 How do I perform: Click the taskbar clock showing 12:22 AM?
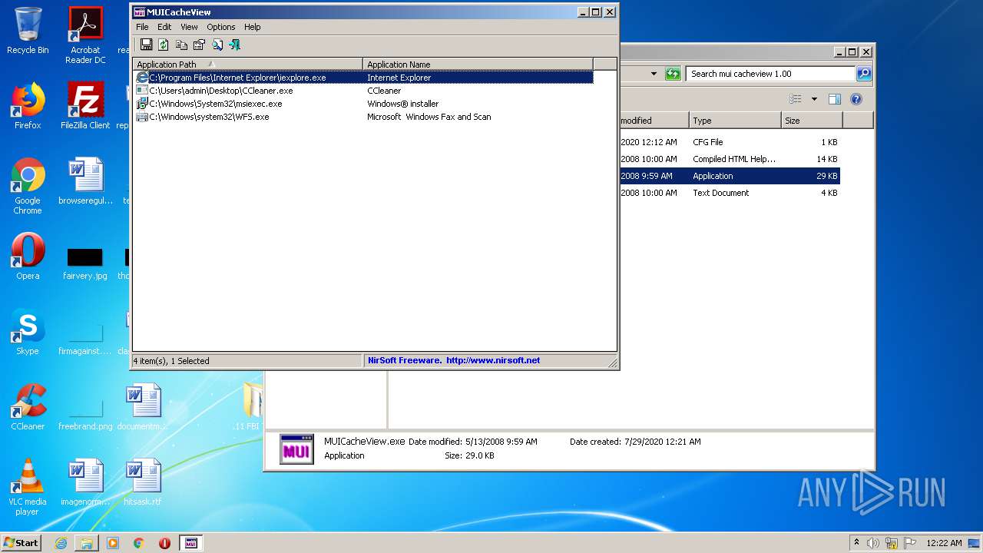pos(944,543)
